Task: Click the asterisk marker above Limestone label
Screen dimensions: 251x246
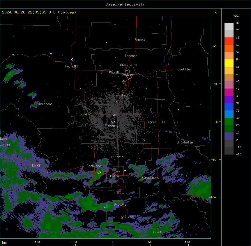Action: click(45, 101)
